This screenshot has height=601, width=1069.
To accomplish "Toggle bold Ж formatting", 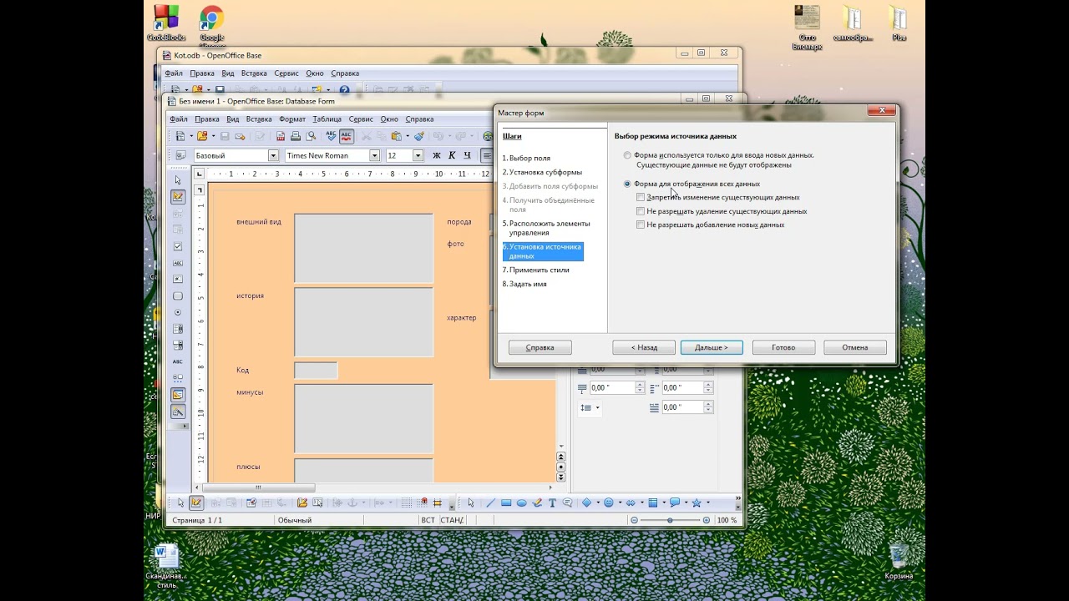I will [x=436, y=155].
